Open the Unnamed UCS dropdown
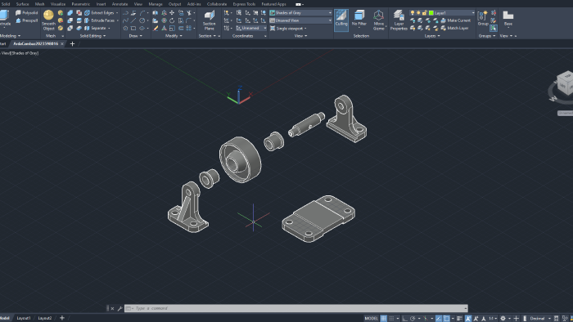Image resolution: width=573 pixels, height=322 pixels. (x=250, y=28)
